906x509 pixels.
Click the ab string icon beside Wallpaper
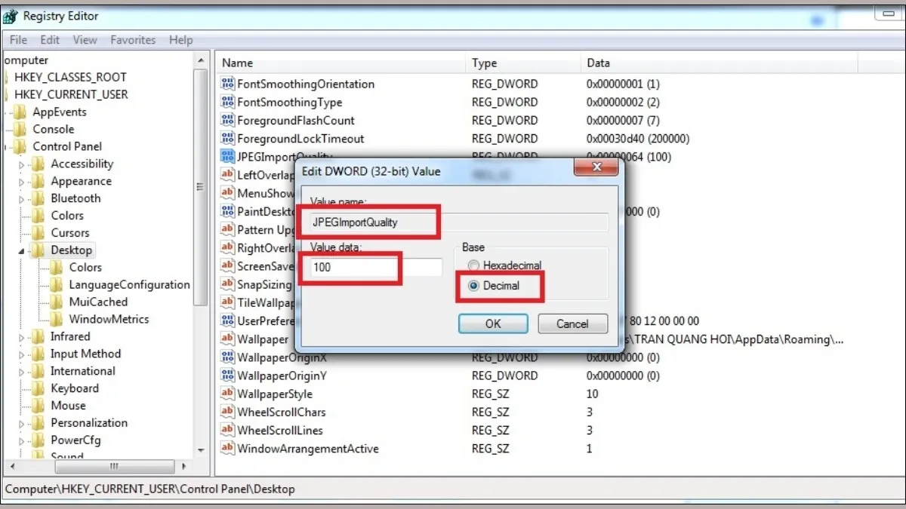227,339
